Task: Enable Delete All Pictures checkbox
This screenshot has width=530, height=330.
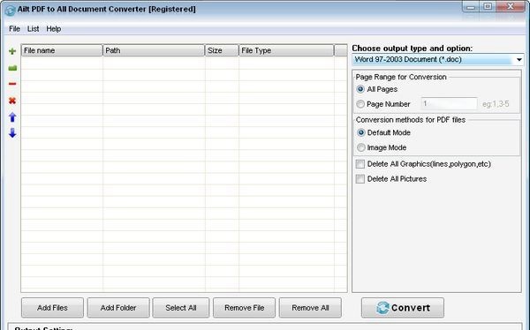Action: pos(360,179)
